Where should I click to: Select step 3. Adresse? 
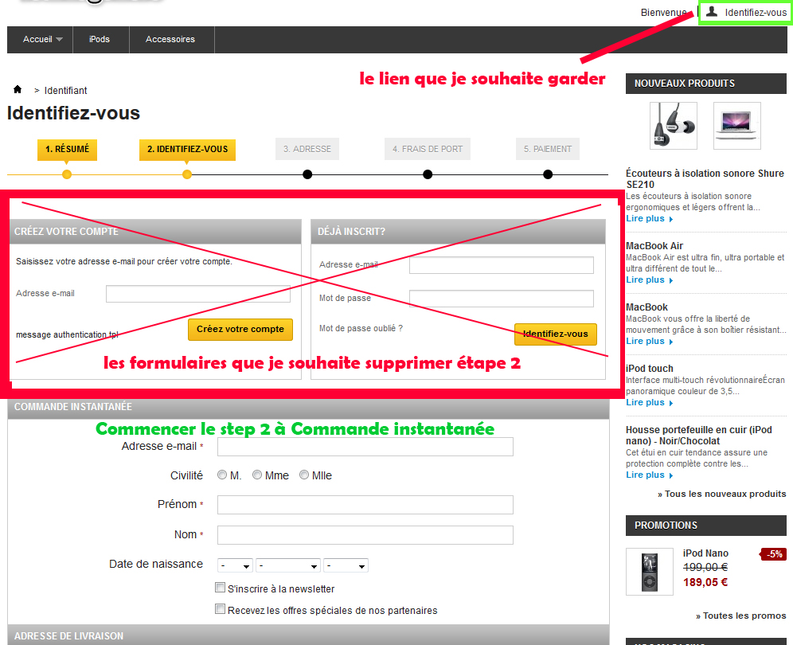[x=307, y=149]
